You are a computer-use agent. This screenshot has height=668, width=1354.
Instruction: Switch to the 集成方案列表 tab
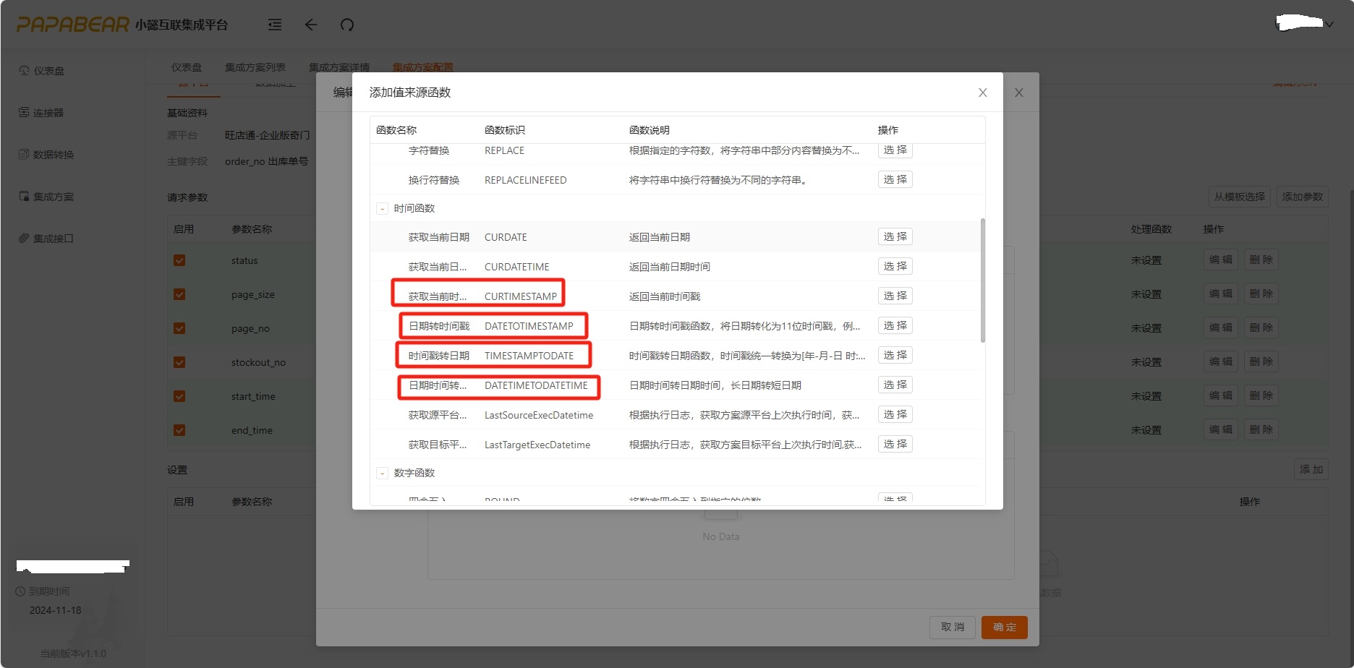click(255, 67)
